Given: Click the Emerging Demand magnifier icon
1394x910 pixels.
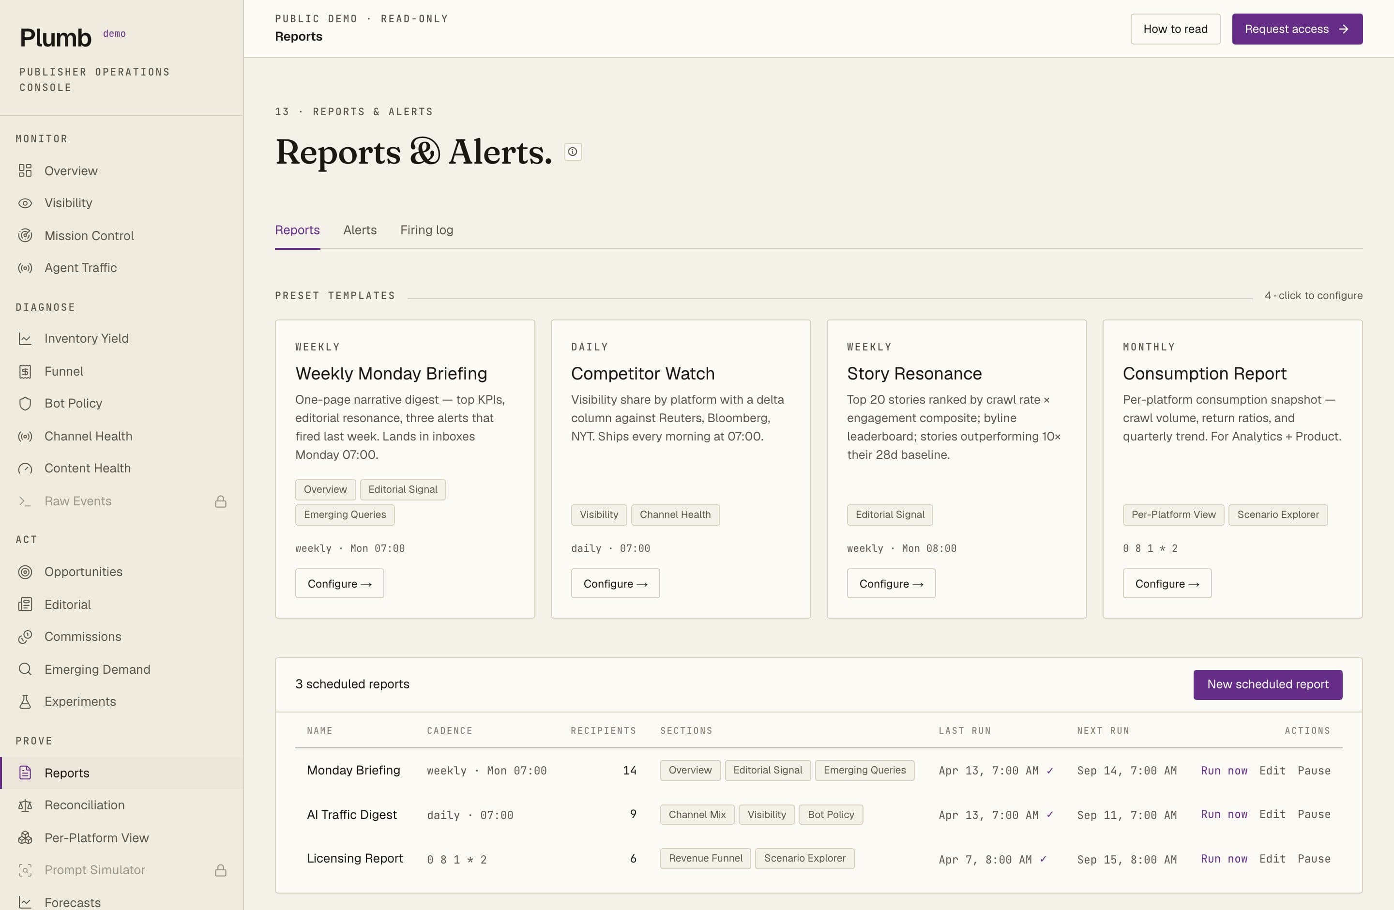Looking at the screenshot, I should click(25, 669).
